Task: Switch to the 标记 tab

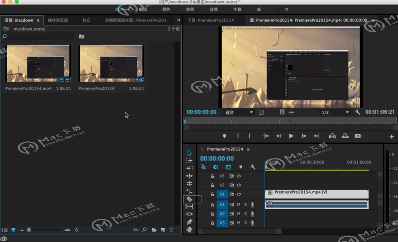Action: pyautogui.click(x=86, y=20)
